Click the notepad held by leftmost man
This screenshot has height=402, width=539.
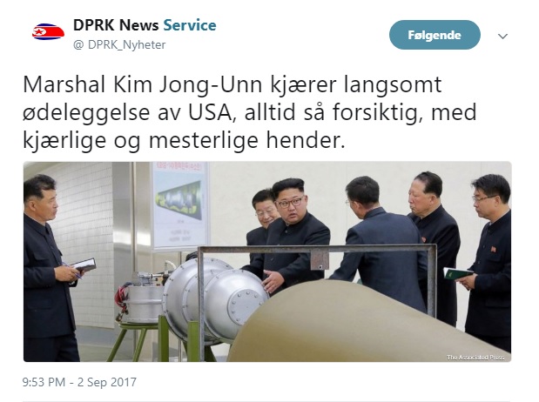(x=84, y=265)
